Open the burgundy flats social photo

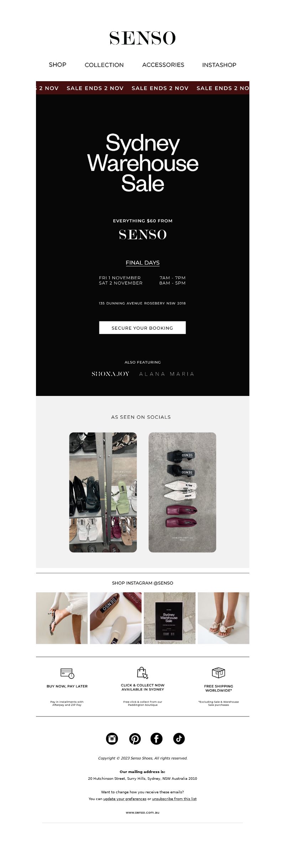182,492
